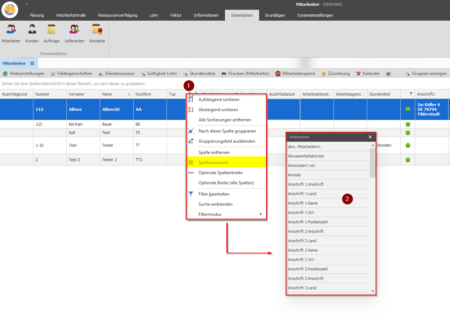The height and width of the screenshot is (336, 450).
Task: Choose Suche einblenden menu entry
Action: click(226, 204)
